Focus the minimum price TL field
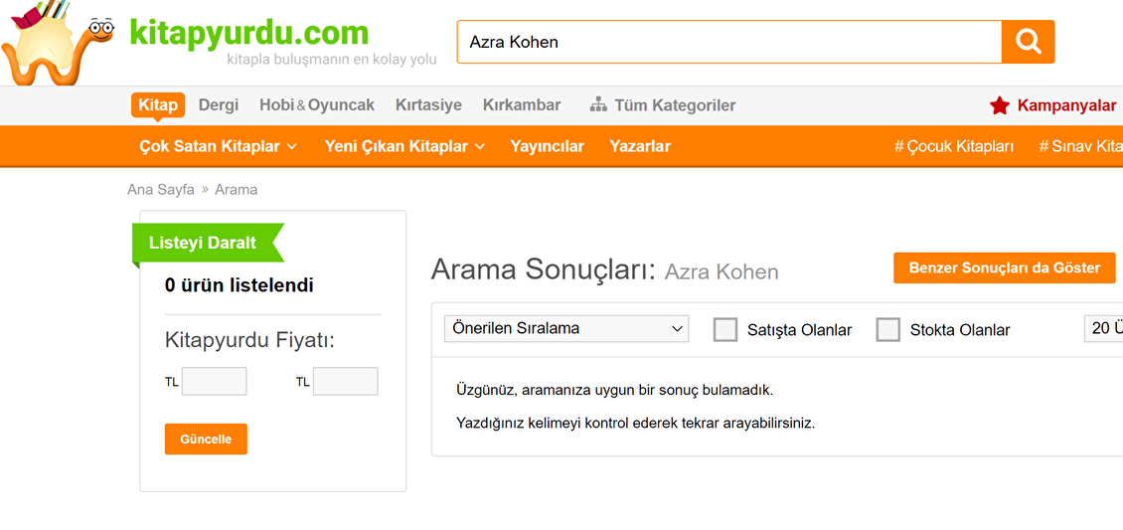Image resolution: width=1123 pixels, height=530 pixels. tap(214, 381)
